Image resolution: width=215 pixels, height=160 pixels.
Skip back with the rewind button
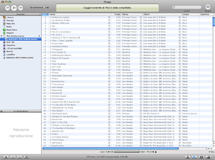tap(7, 8)
